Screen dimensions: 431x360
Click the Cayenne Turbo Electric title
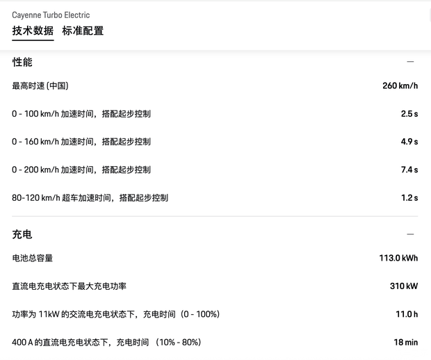click(51, 15)
